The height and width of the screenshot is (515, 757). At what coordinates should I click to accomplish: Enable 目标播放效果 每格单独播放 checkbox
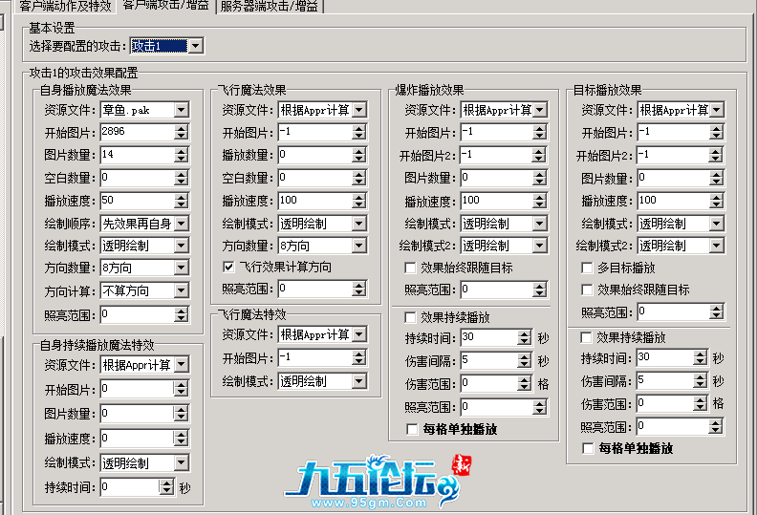tap(588, 448)
